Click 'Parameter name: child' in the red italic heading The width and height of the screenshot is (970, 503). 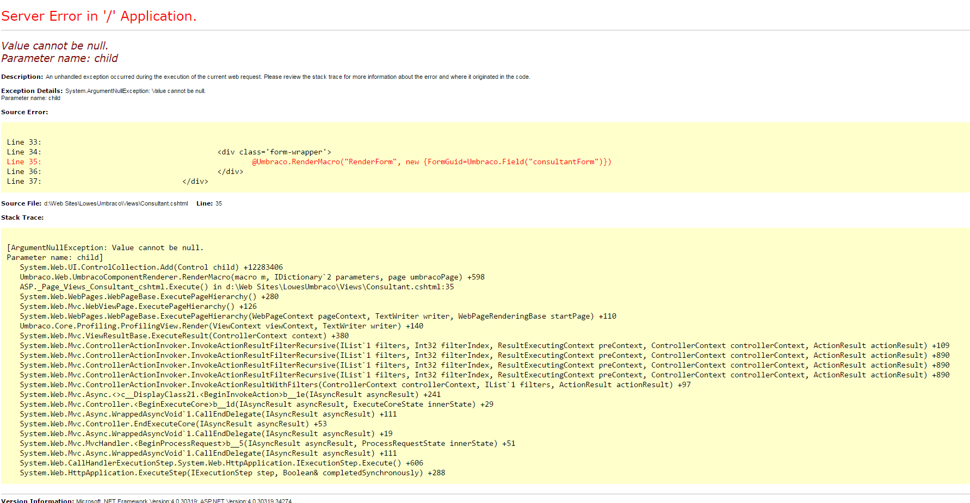pyautogui.click(x=59, y=58)
